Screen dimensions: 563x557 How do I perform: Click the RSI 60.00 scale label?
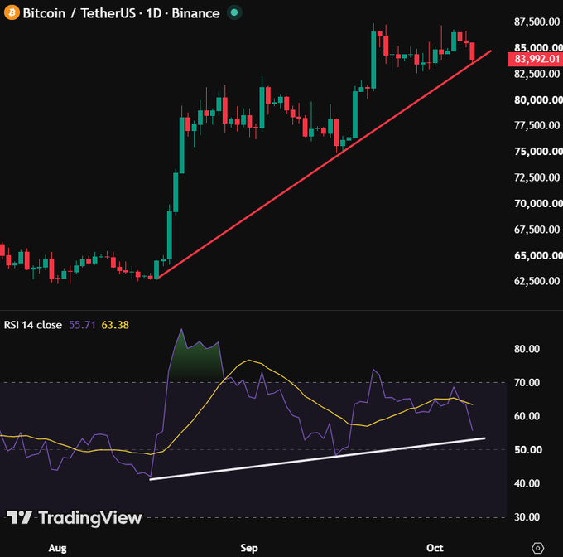(527, 416)
